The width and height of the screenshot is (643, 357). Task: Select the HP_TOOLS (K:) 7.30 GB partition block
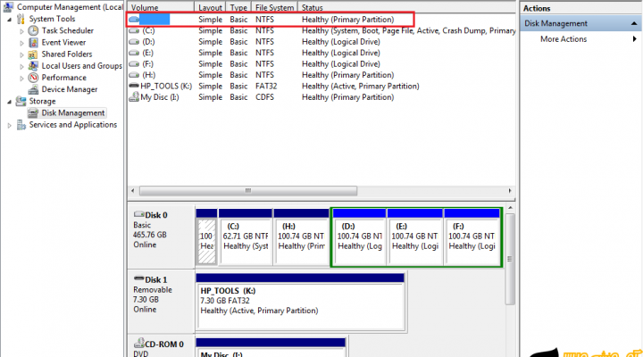point(300,302)
